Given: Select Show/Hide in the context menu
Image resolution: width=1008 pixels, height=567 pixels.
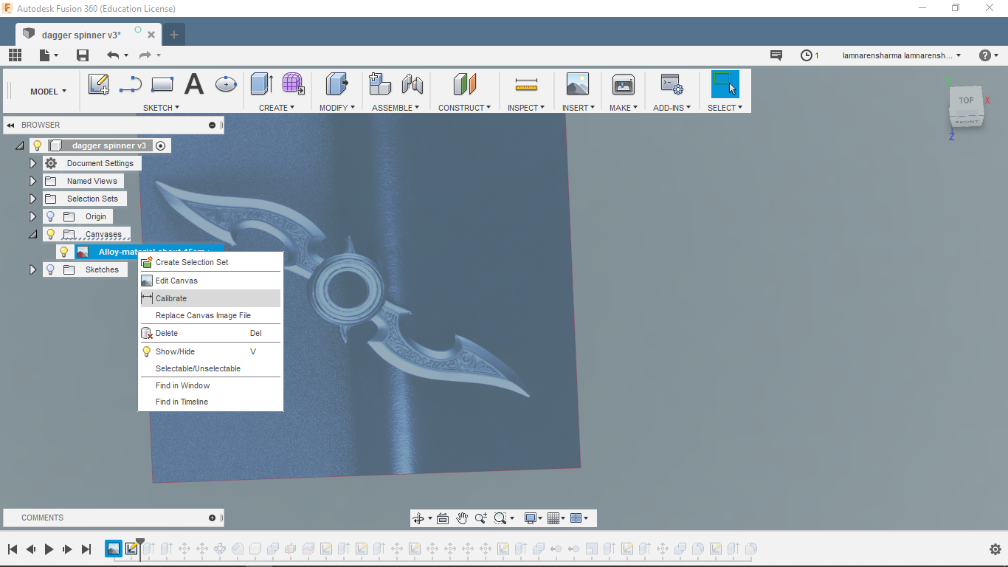Looking at the screenshot, I should 210,351.
